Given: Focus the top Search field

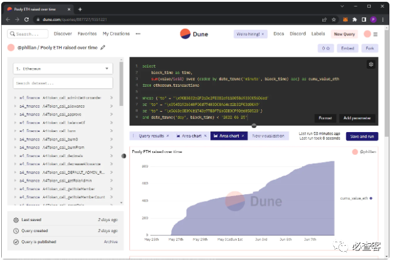Looking at the screenshot, I should pyautogui.click(x=28, y=33).
